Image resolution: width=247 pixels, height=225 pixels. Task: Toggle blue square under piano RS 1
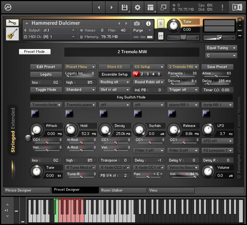(x=172, y=113)
